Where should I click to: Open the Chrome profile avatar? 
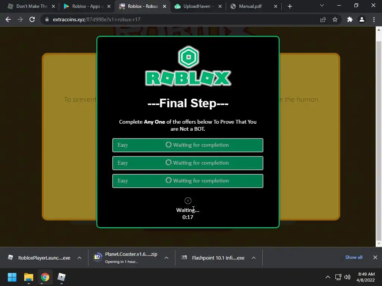[362, 19]
